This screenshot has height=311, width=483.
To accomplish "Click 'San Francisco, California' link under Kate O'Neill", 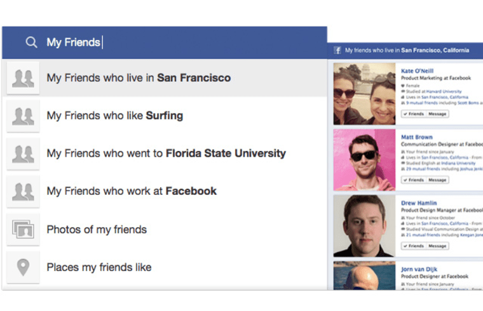I will [x=444, y=97].
